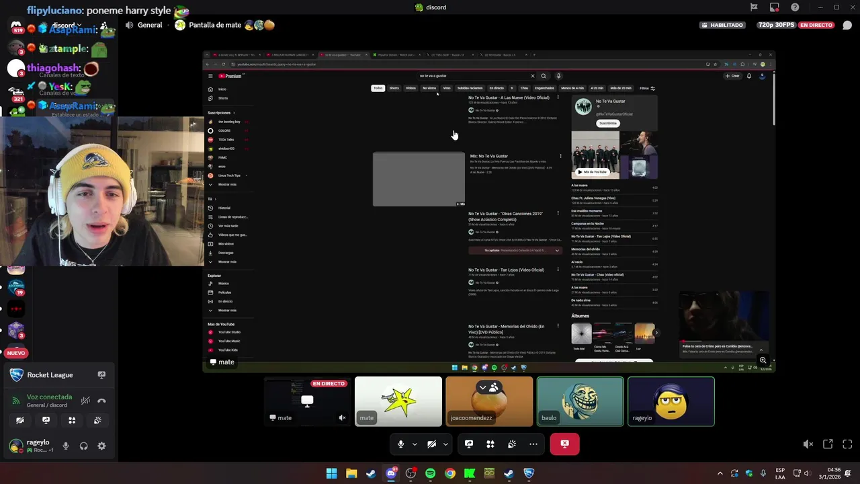
Task: Open the discord server name dropdown
Action: click(65, 26)
